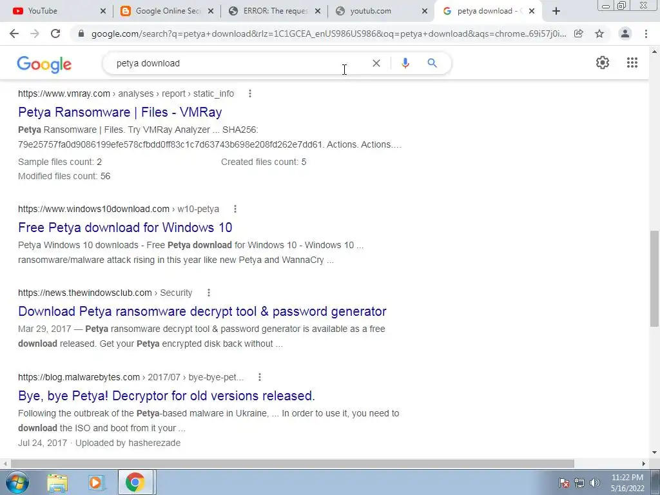Close the Google Online Security tab
Image resolution: width=660 pixels, height=495 pixels.
click(x=211, y=12)
